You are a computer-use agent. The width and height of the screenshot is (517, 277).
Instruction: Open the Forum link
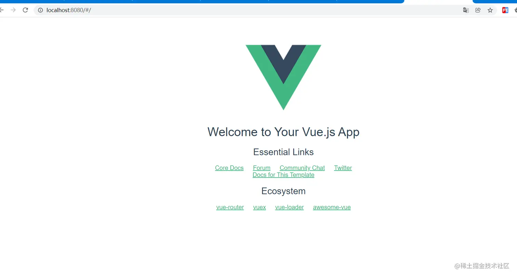pyautogui.click(x=262, y=168)
